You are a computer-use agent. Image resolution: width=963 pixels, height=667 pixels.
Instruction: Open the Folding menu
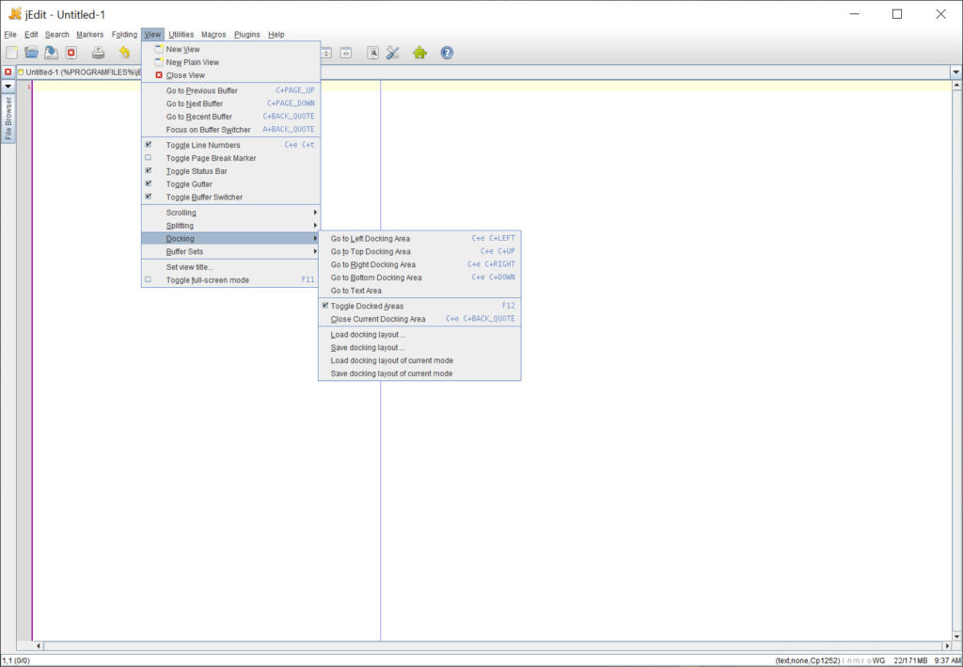click(x=124, y=35)
